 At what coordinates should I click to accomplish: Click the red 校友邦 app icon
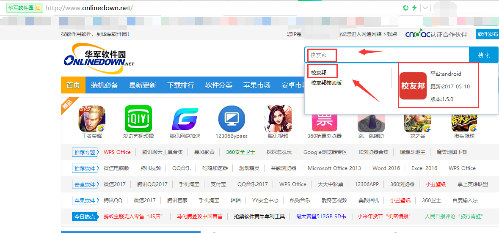(x=413, y=86)
